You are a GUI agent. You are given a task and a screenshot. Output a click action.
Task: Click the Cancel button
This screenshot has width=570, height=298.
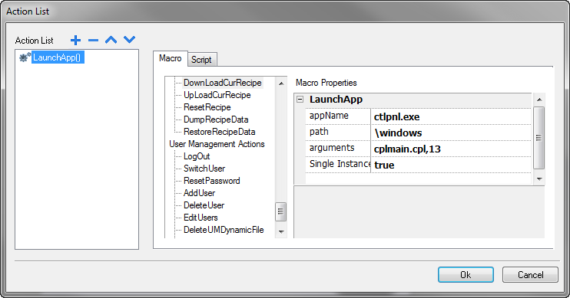(x=530, y=275)
